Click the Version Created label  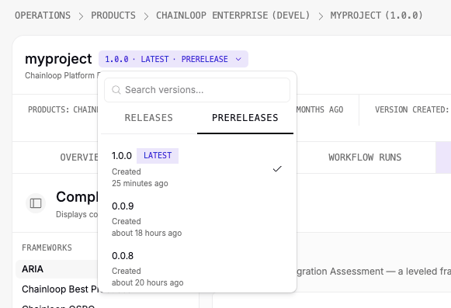tap(411, 109)
